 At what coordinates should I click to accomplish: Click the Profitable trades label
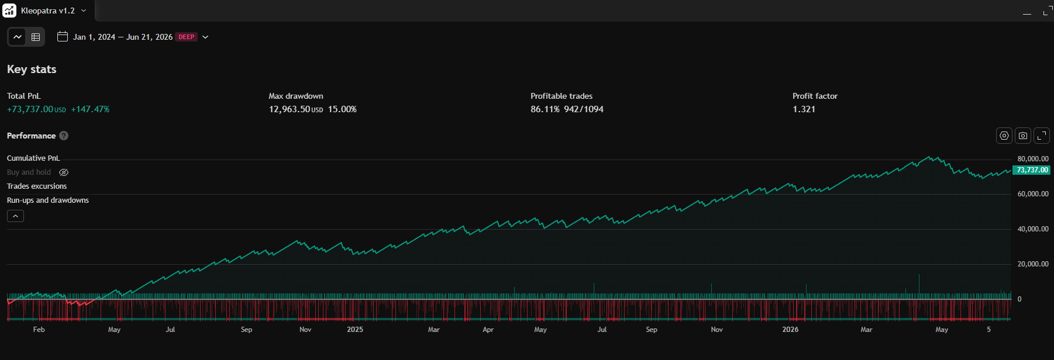click(562, 96)
